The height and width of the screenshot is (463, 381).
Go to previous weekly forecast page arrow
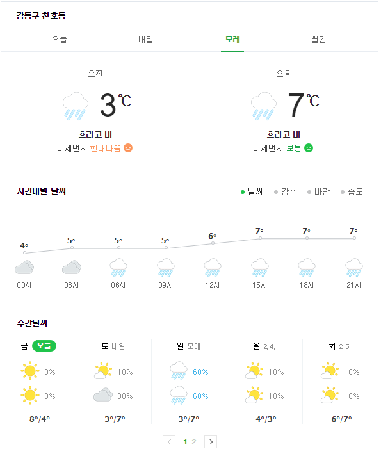[169, 442]
